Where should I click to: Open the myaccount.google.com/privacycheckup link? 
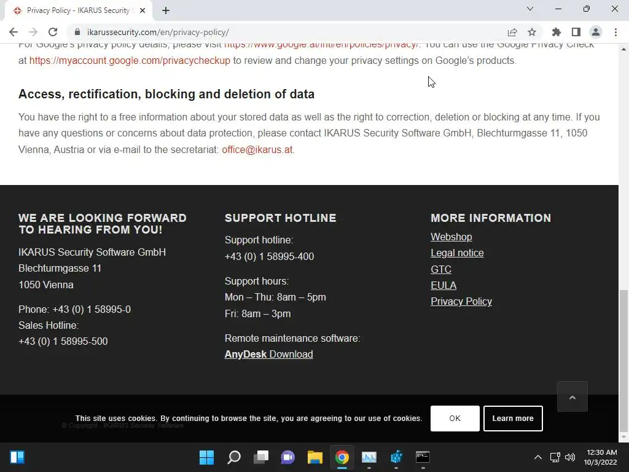click(130, 61)
